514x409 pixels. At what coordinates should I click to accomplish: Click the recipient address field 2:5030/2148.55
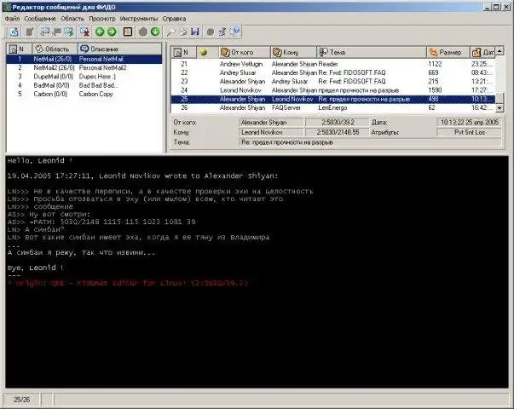coord(338,132)
